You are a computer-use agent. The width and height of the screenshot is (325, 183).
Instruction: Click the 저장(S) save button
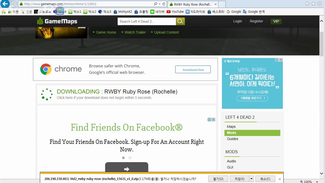click(240, 179)
